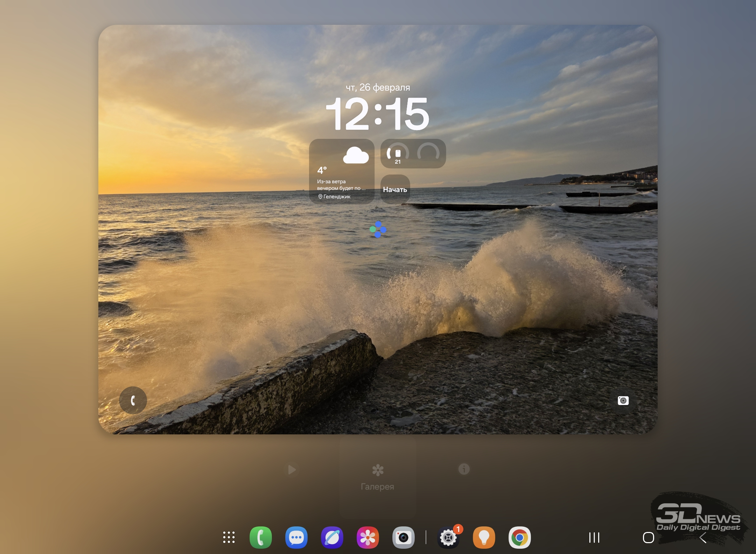Open the info icon below the wallpaper

click(464, 469)
